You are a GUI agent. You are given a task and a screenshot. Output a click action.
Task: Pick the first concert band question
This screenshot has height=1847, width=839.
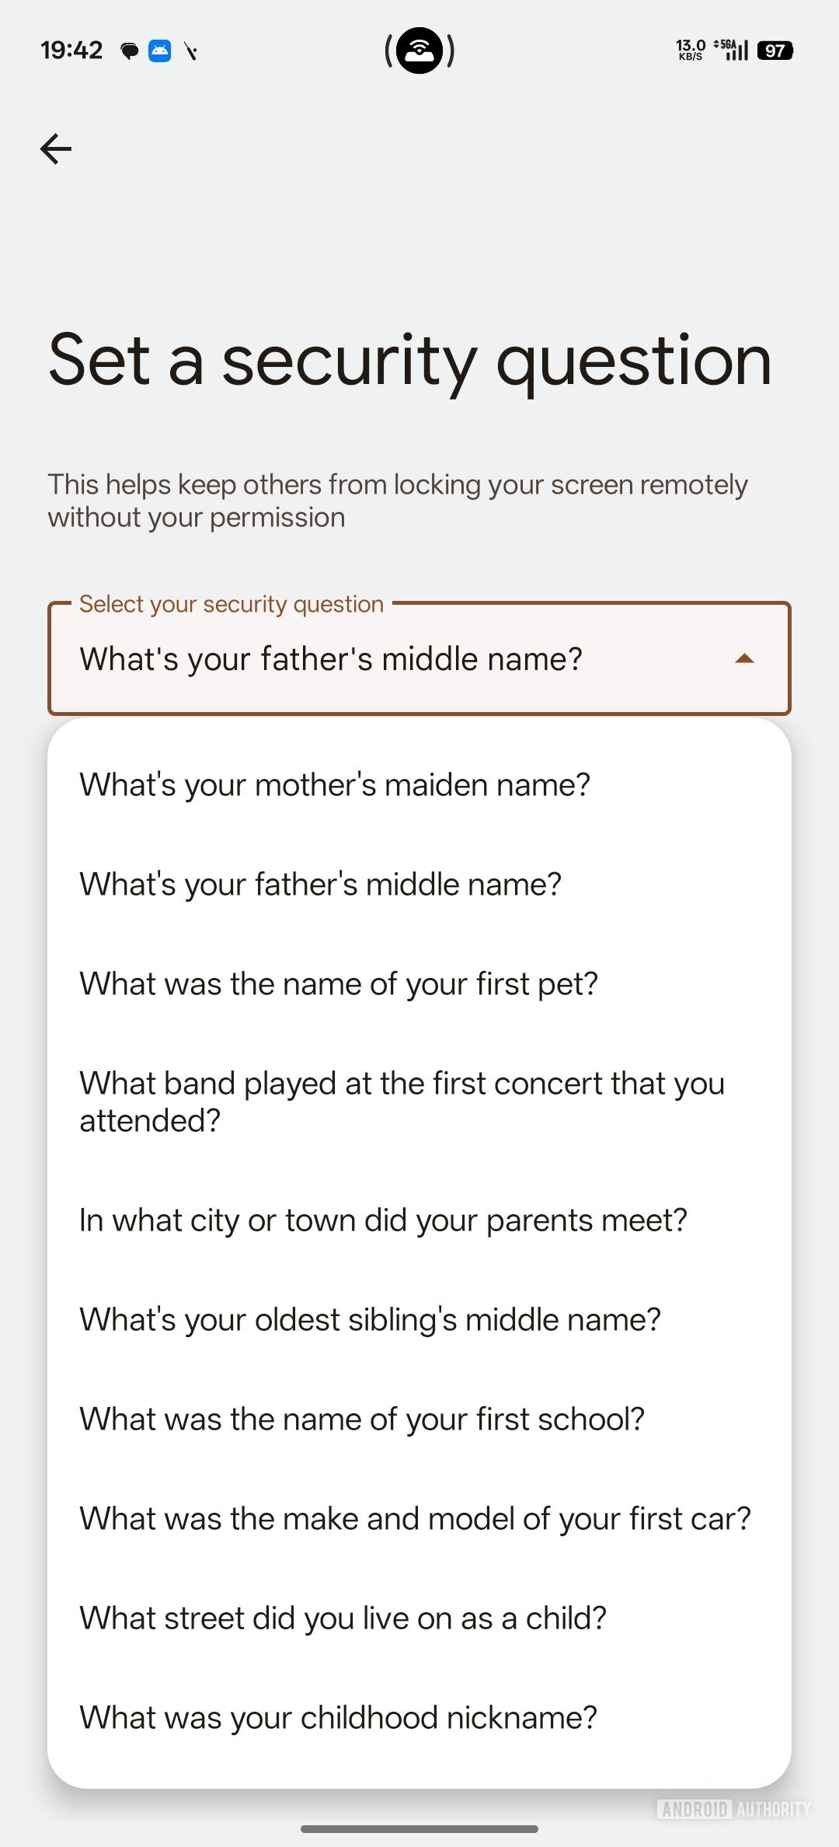click(402, 1102)
